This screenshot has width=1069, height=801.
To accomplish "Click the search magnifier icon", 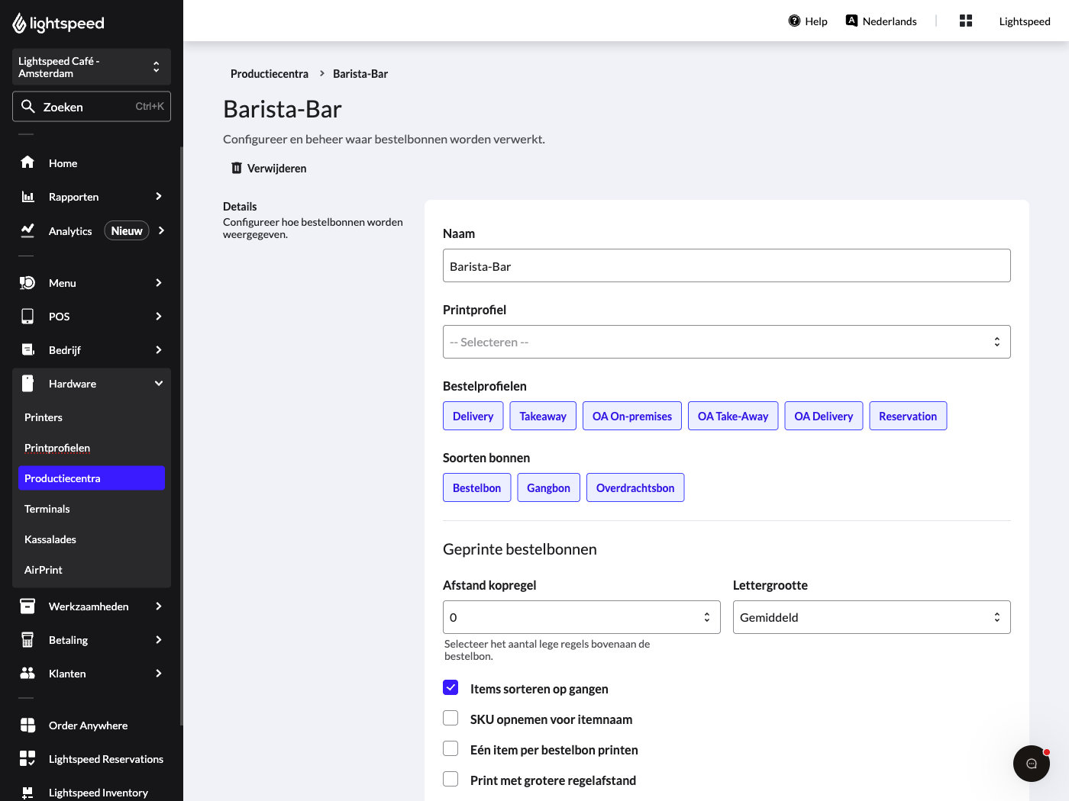I will click(x=28, y=106).
